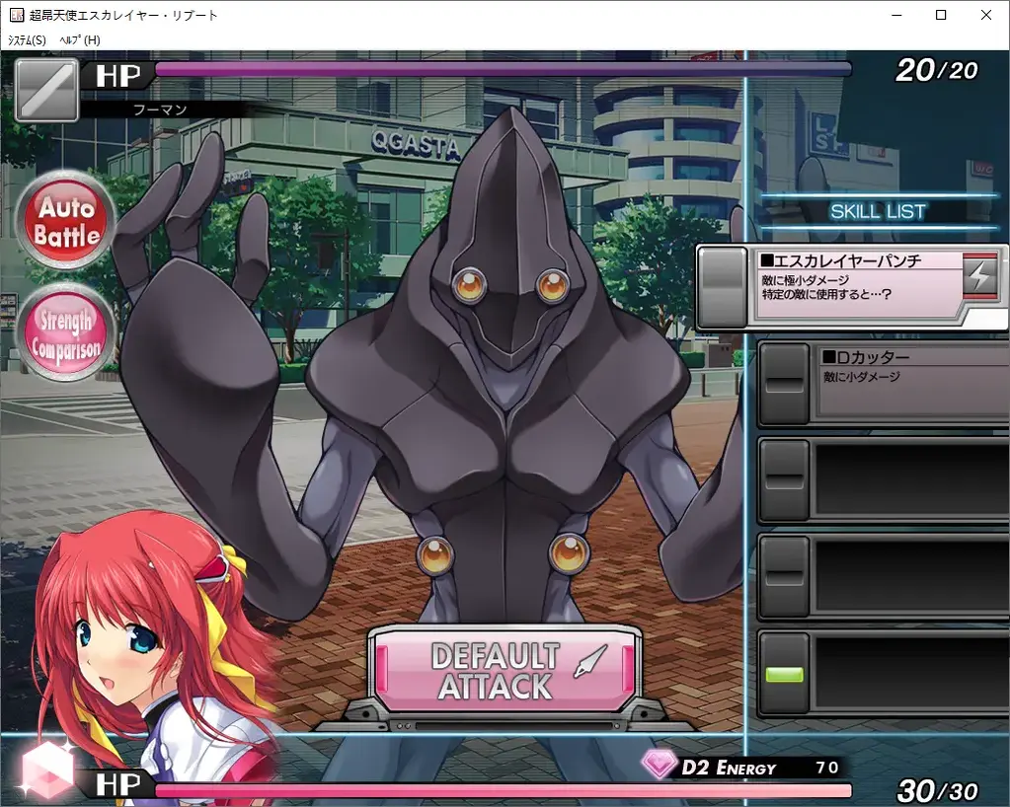Open the ﾍﾙﾌﾟ(H) menu
Screen dimensions: 1010x807
coord(80,39)
